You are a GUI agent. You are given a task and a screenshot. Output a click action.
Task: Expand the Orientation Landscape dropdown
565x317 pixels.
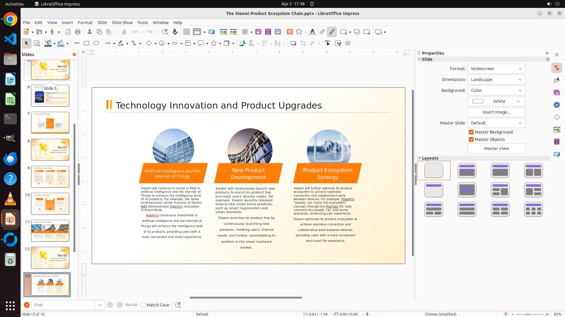pyautogui.click(x=496, y=80)
